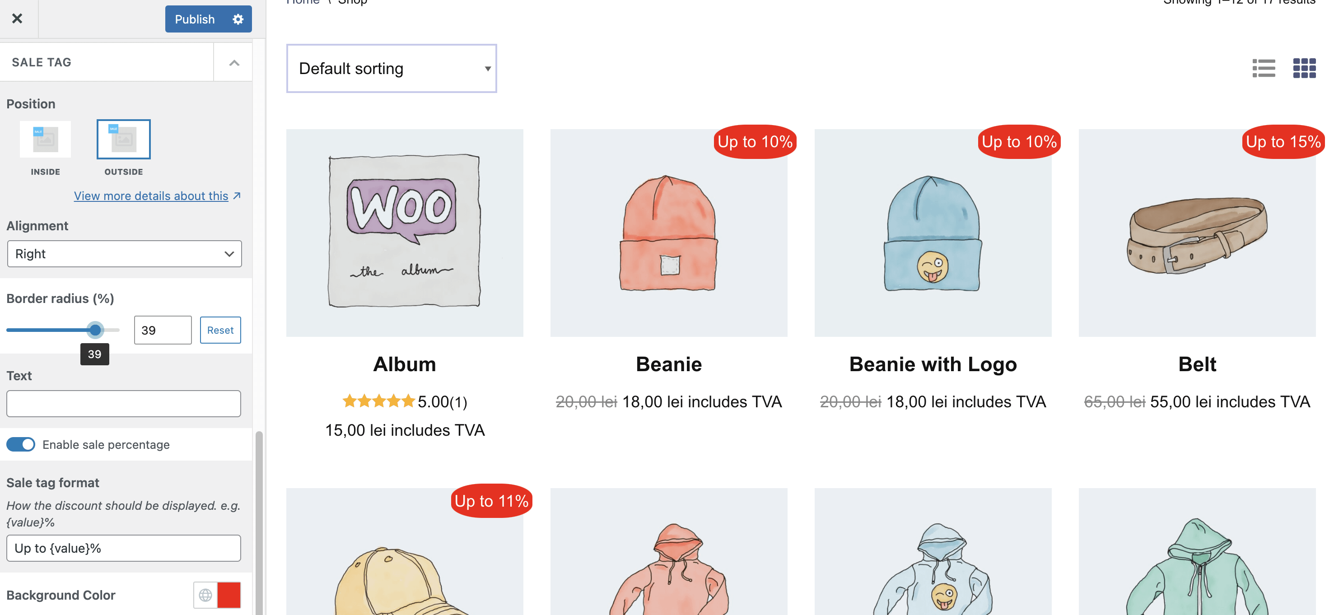The image size is (1334, 615).
Task: Click the sale tag Text input field
Action: click(x=124, y=403)
